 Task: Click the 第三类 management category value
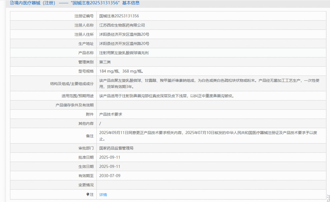pyautogui.click(x=105, y=62)
